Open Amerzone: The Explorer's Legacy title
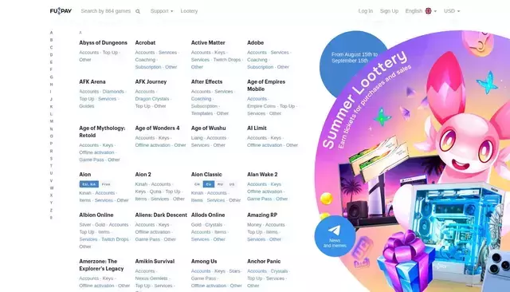The image size is (510, 292). 101,265
